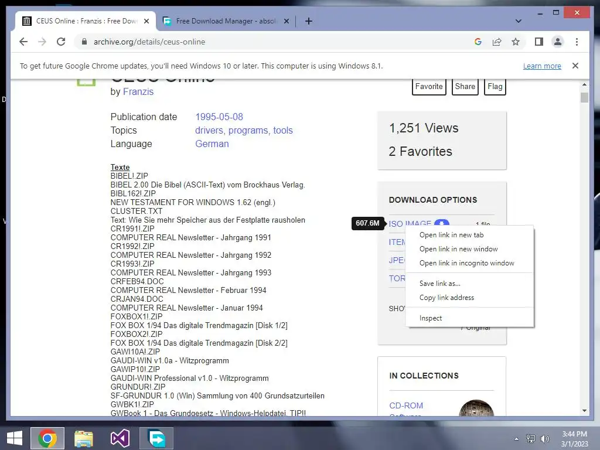Click the Chrome taskbar icon

tap(47, 438)
